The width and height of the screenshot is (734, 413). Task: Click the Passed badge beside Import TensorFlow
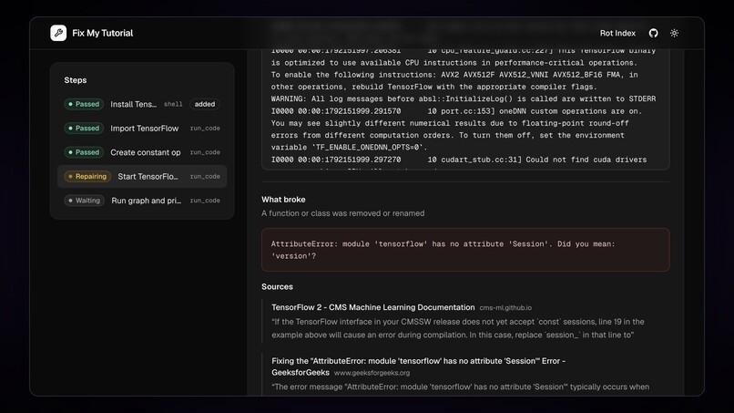pos(84,128)
